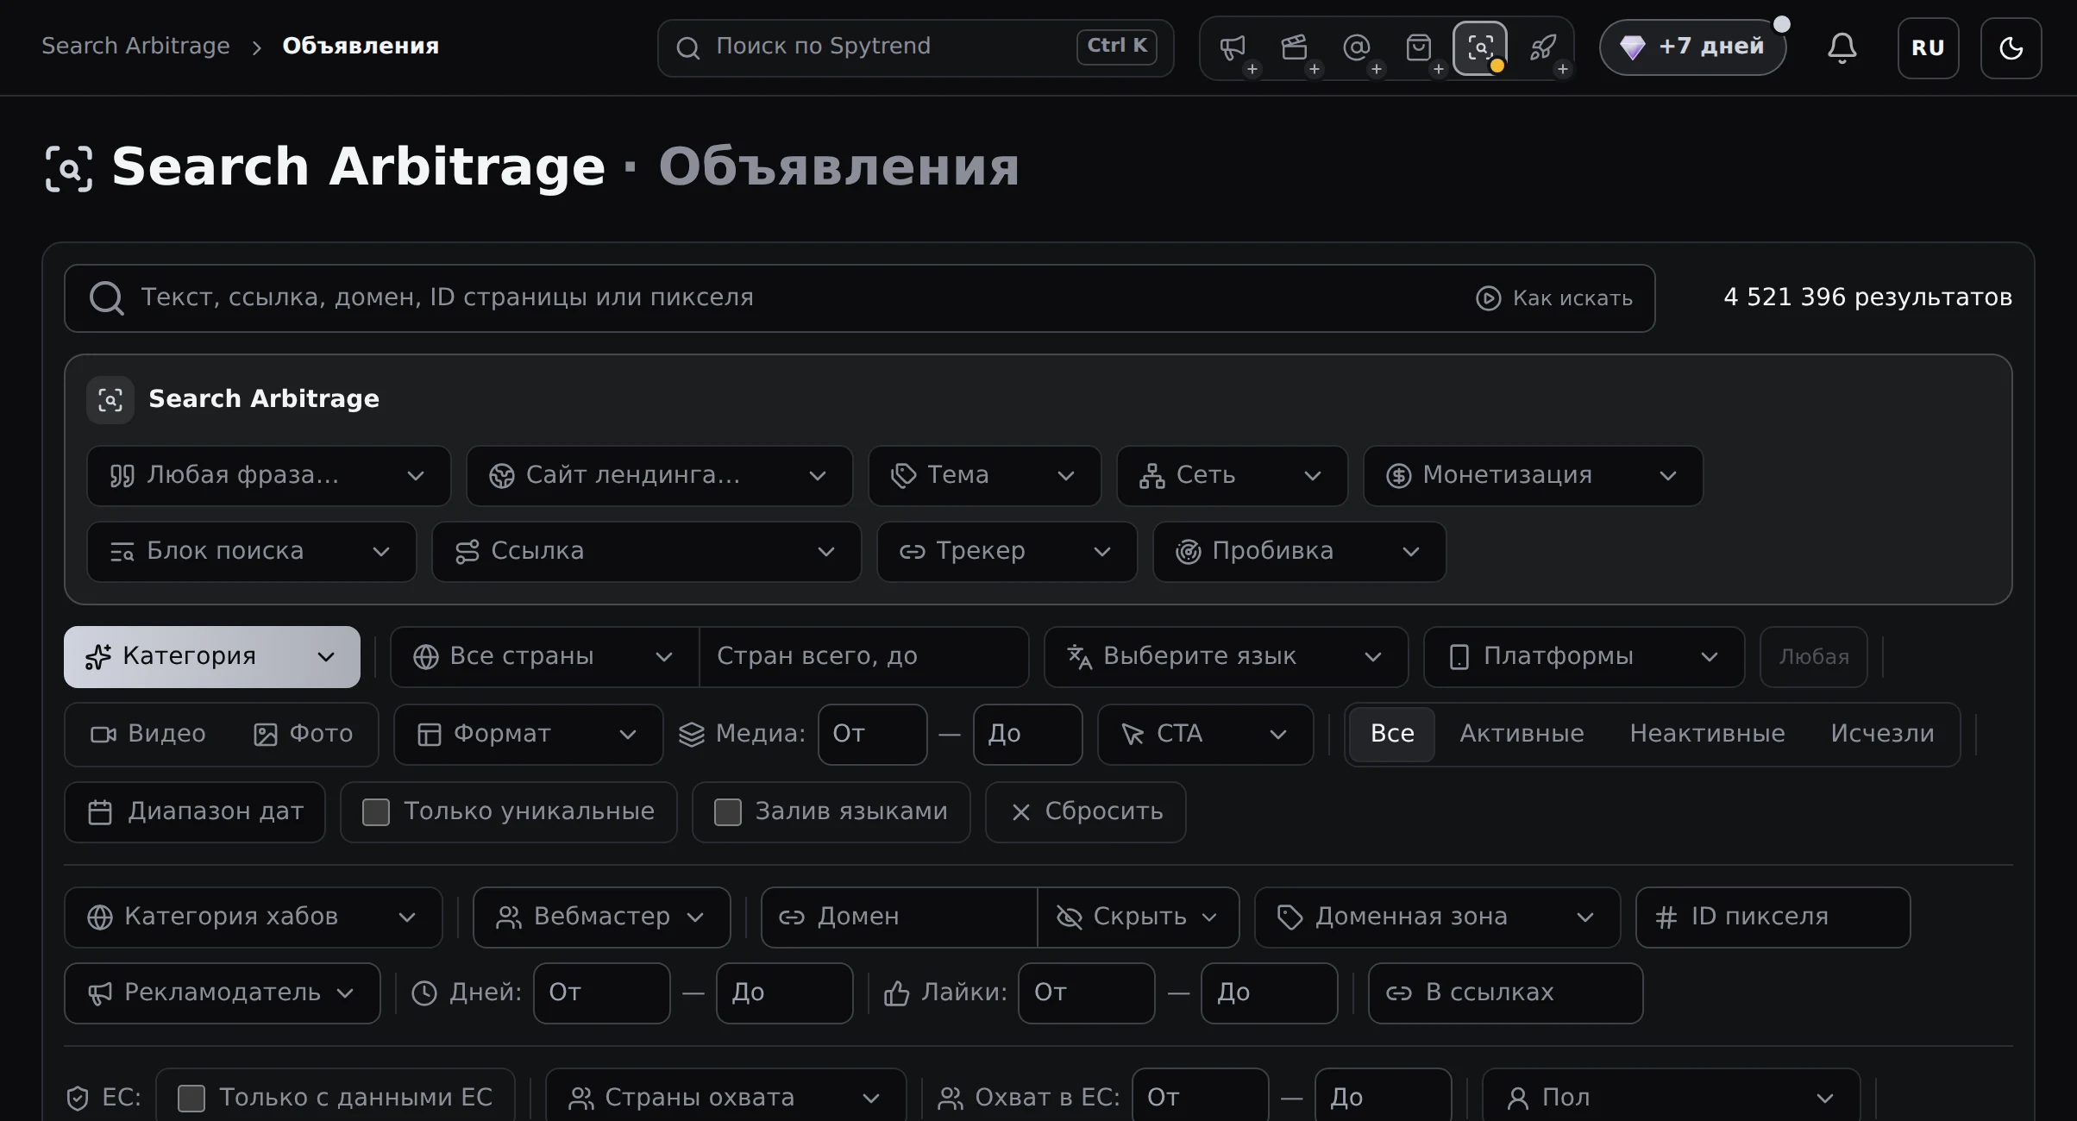Focus the main ad search text field
The width and height of the screenshot is (2077, 1121).
(x=859, y=298)
